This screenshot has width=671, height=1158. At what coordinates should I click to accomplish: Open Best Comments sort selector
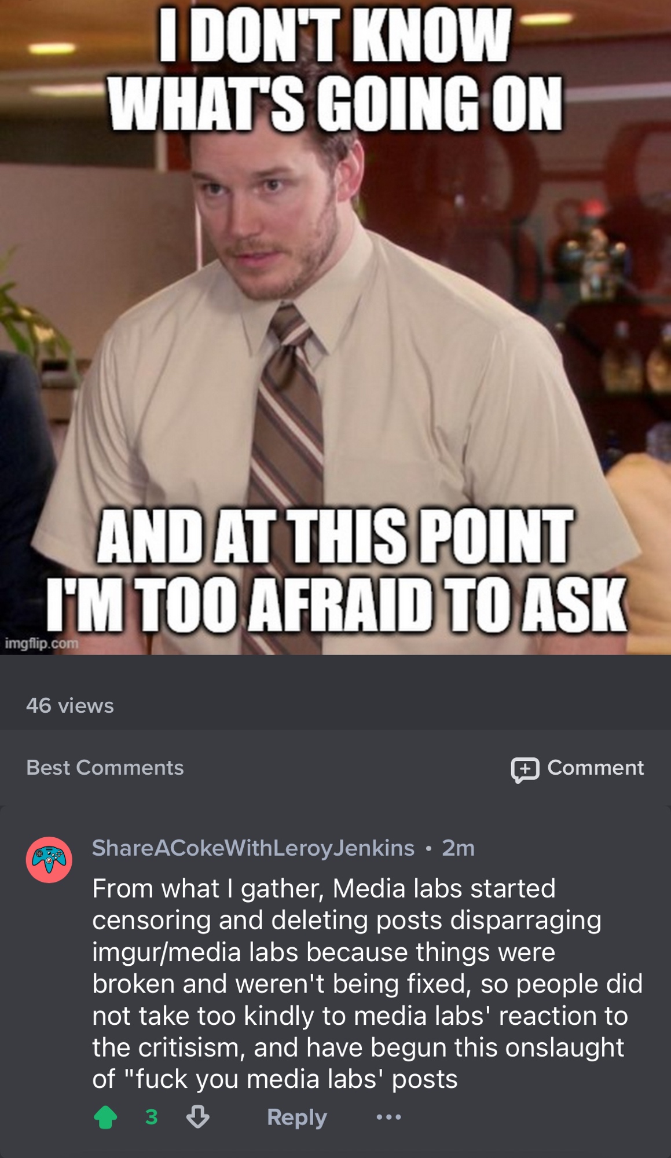pos(105,767)
